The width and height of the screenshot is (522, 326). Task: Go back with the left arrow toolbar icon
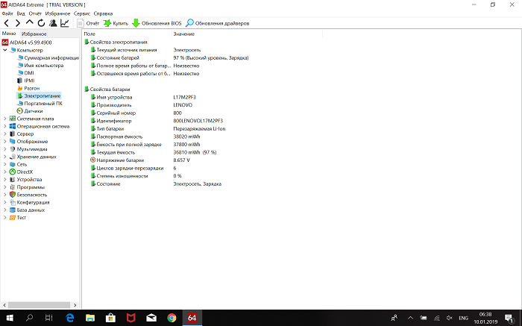pyautogui.click(x=7, y=23)
